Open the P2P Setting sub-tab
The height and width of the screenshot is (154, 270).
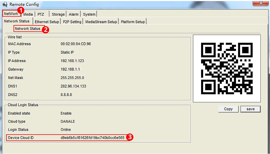(72, 22)
